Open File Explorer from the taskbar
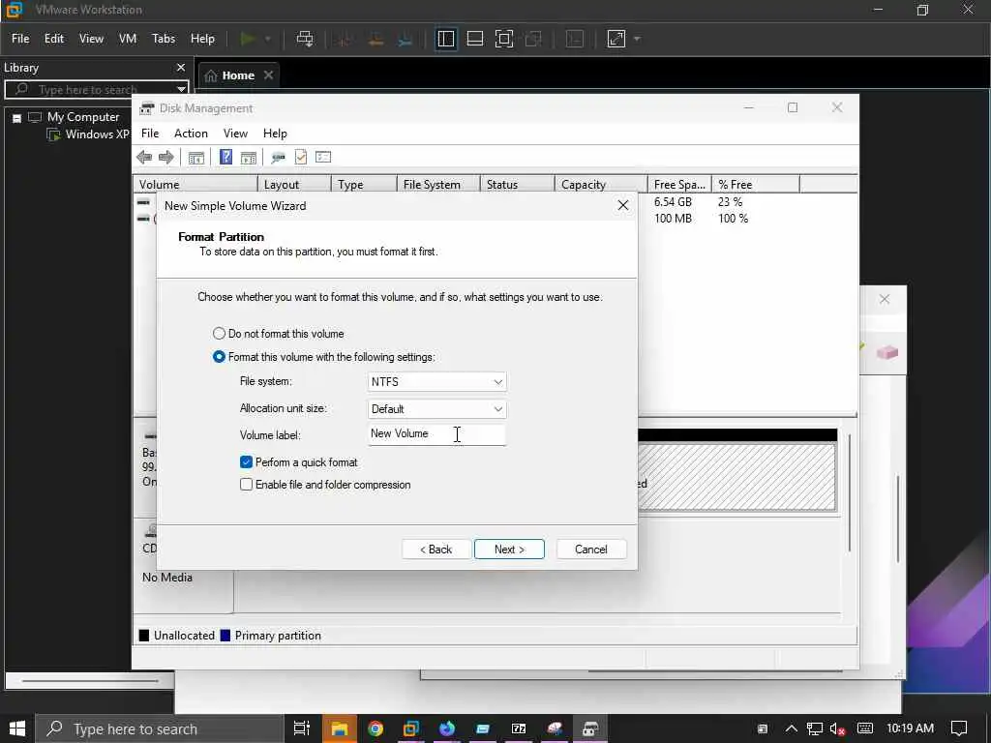Image resolution: width=991 pixels, height=743 pixels. (x=340, y=728)
